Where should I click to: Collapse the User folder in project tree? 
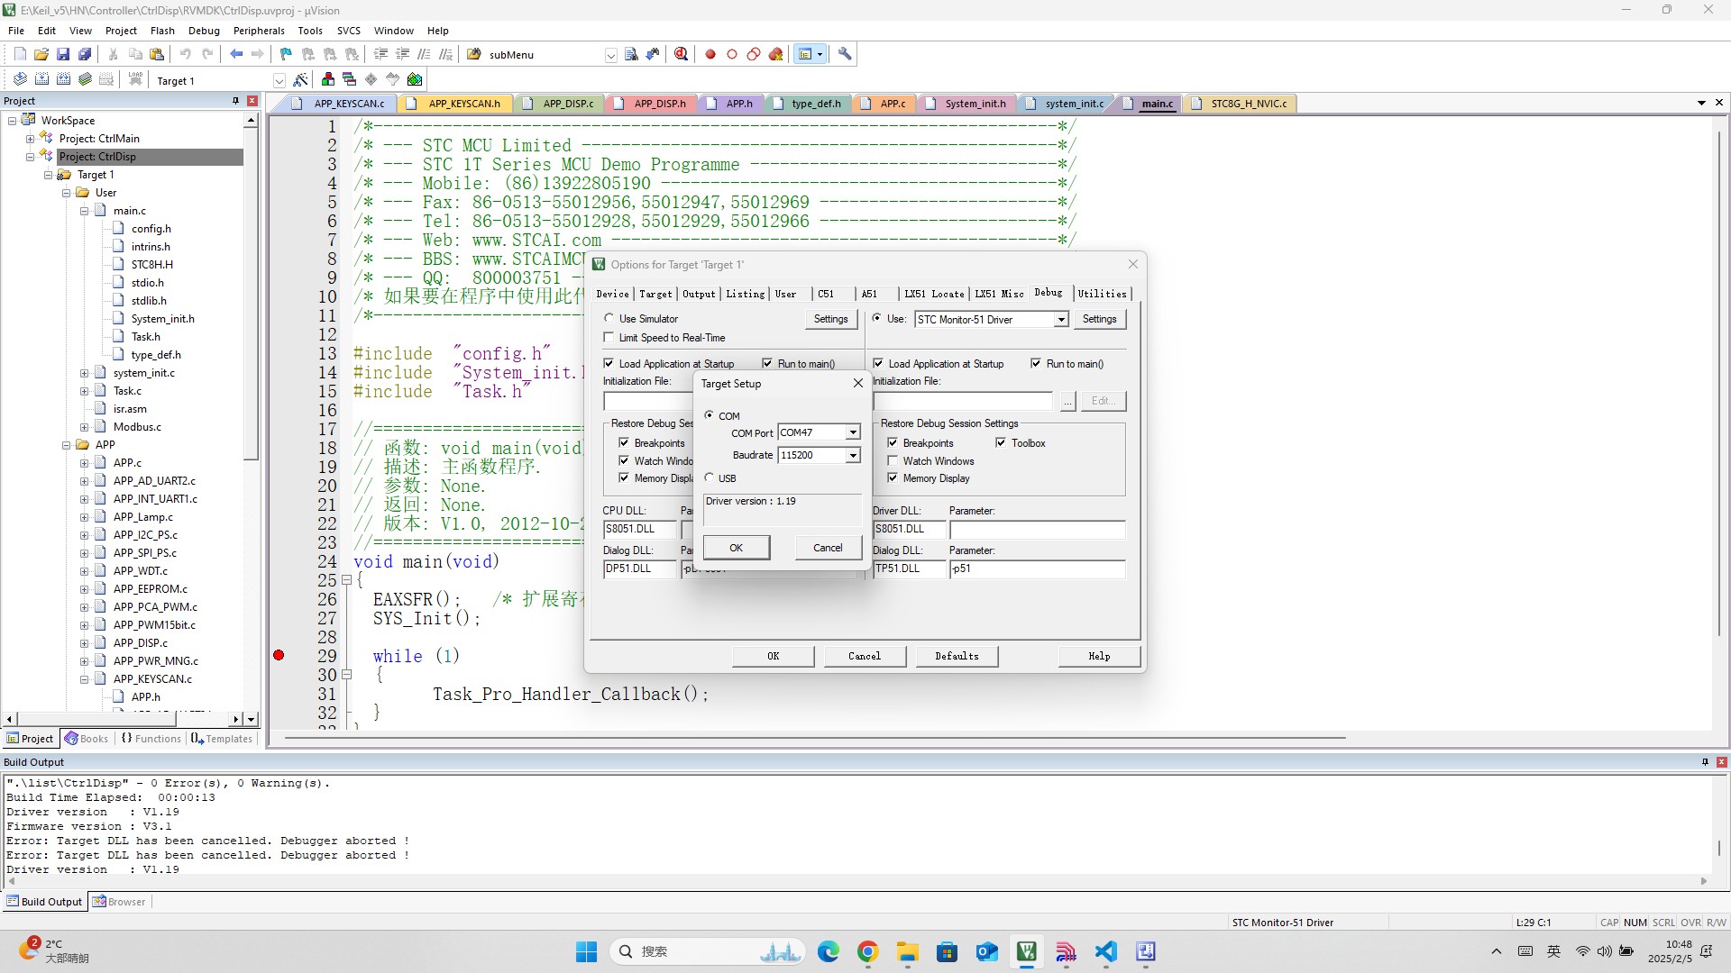[x=66, y=193]
